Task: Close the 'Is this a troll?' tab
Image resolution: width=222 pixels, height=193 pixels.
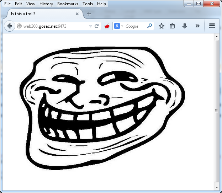Action: pyautogui.click(x=77, y=14)
